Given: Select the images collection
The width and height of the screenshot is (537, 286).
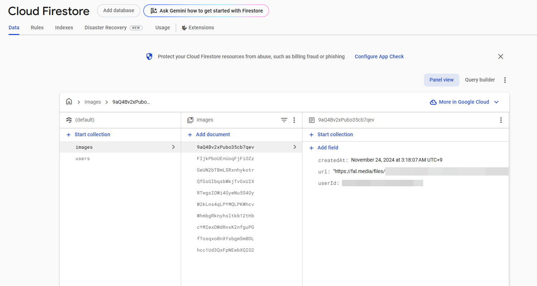Looking at the screenshot, I should (120, 147).
